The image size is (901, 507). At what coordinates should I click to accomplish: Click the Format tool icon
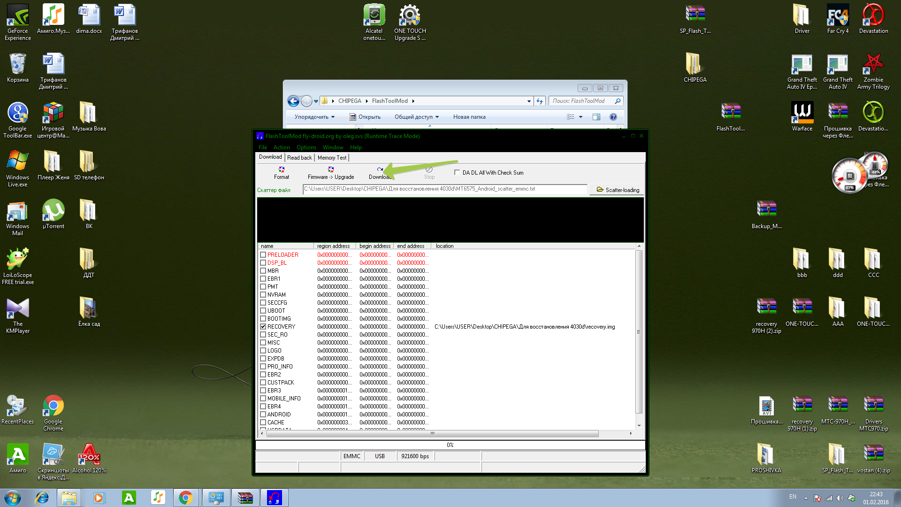(x=282, y=170)
